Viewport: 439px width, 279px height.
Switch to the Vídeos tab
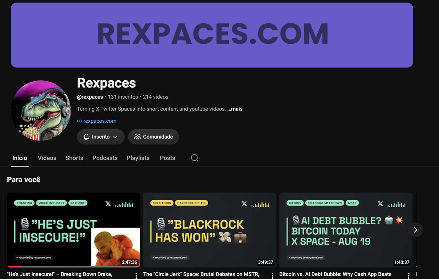(x=47, y=158)
